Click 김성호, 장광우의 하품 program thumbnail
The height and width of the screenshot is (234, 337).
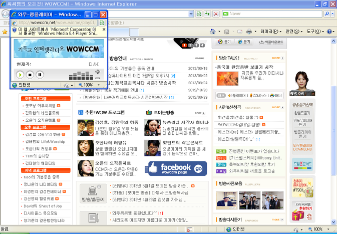point(86,128)
